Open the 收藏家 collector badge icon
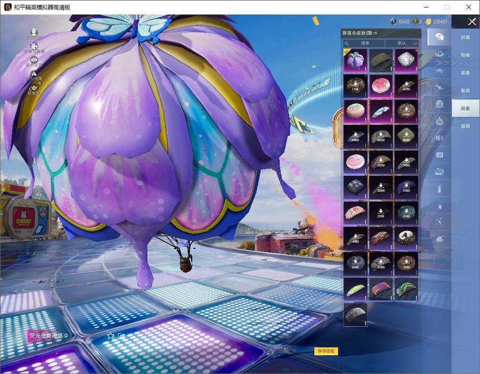Viewport: 480px width, 374px height. [x=34, y=89]
